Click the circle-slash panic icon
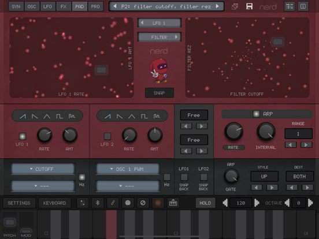Screen dimensions: 319x239 [x=143, y=203]
